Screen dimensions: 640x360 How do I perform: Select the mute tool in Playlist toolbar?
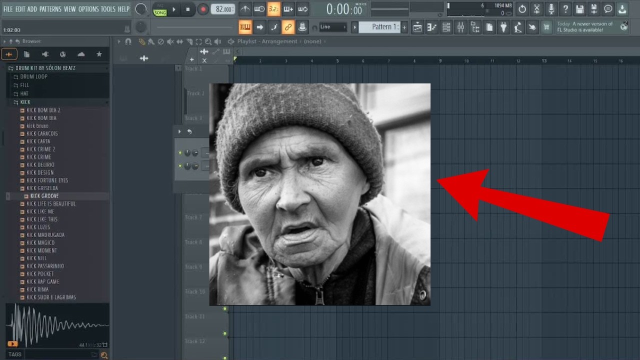[170, 41]
